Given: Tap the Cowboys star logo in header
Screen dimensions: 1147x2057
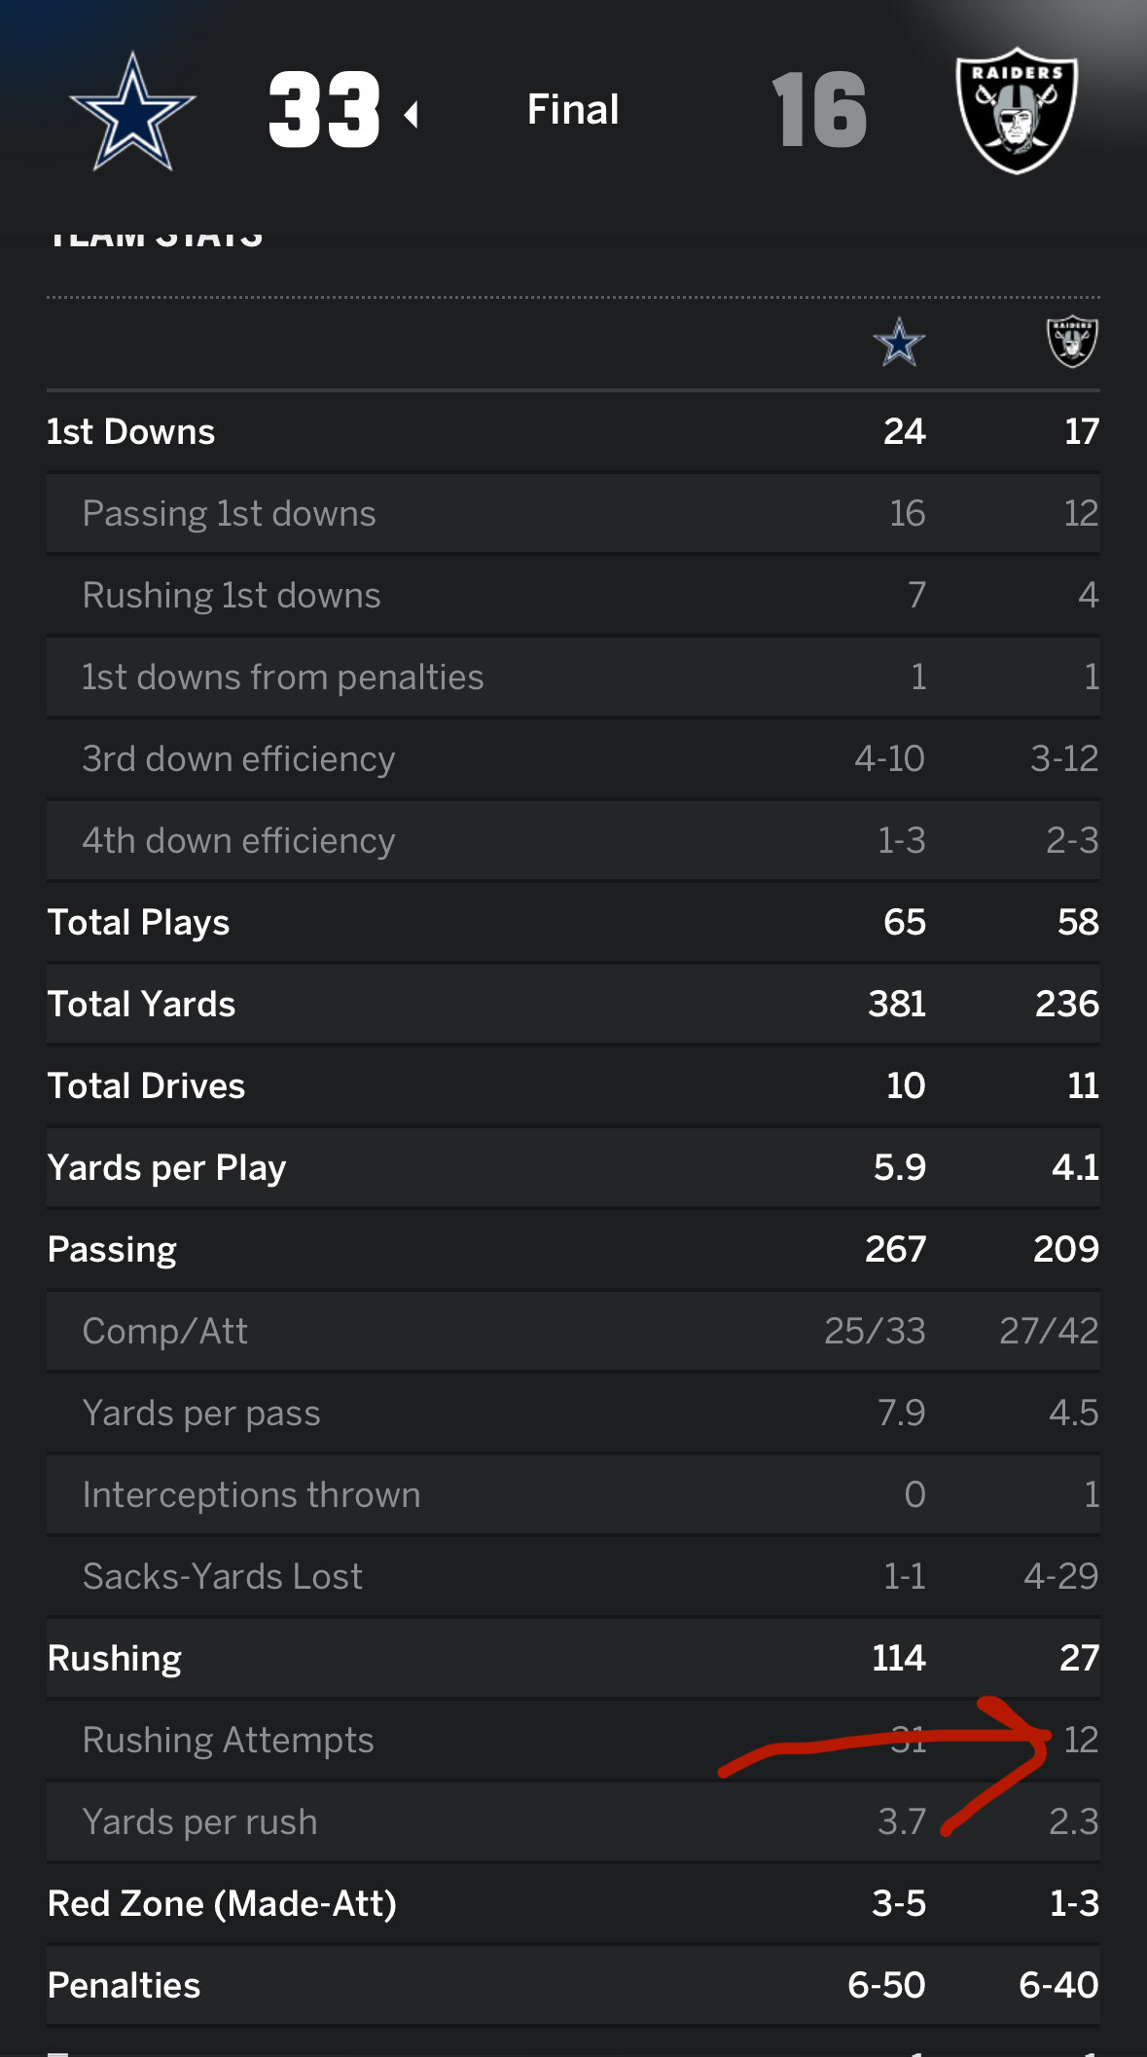Looking at the screenshot, I should 132,112.
